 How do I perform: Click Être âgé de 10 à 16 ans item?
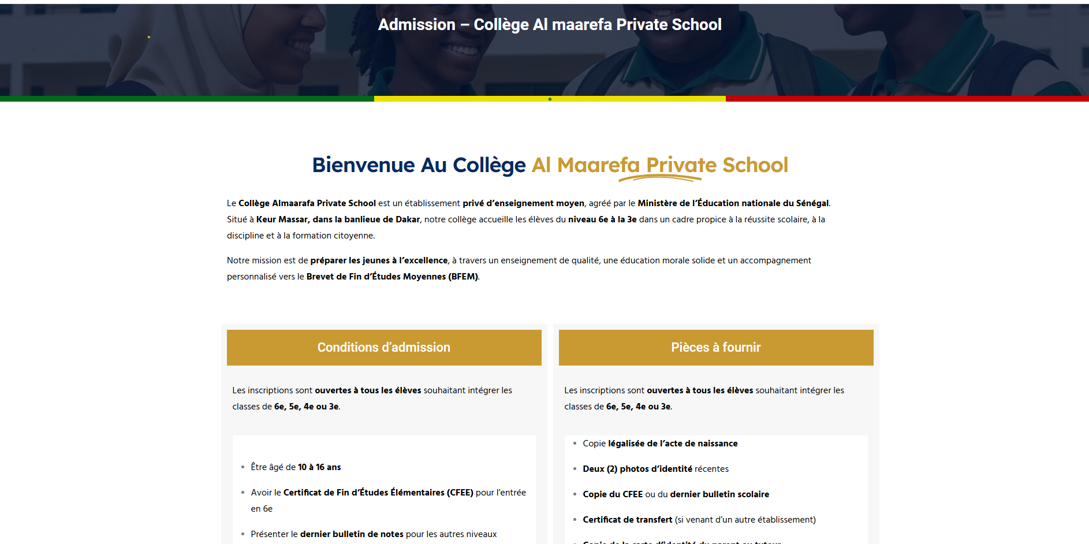[x=296, y=467]
